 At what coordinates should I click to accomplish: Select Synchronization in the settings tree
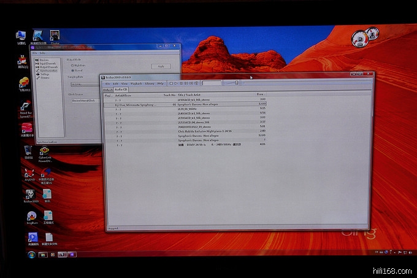(48, 71)
